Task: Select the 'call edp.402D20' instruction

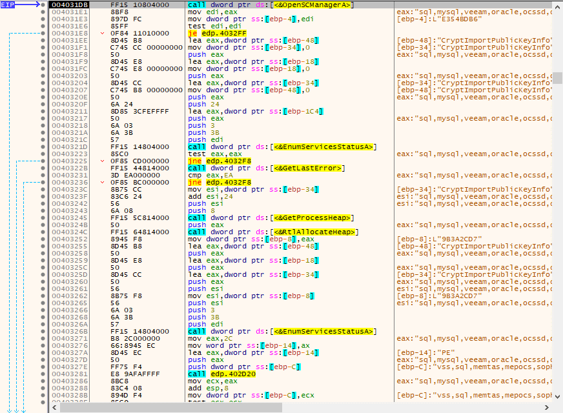Action: [x=221, y=374]
